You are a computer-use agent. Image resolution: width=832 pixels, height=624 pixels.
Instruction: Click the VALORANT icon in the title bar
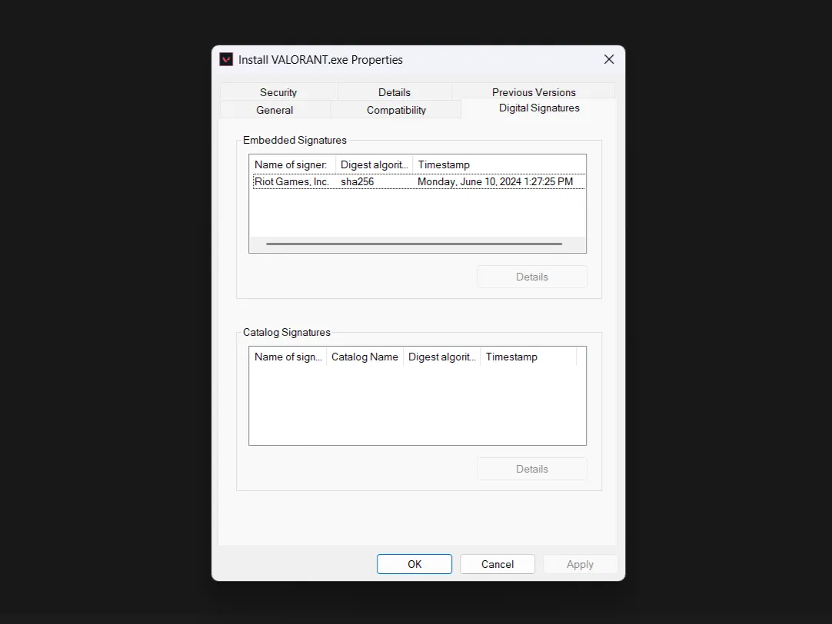[x=225, y=59]
